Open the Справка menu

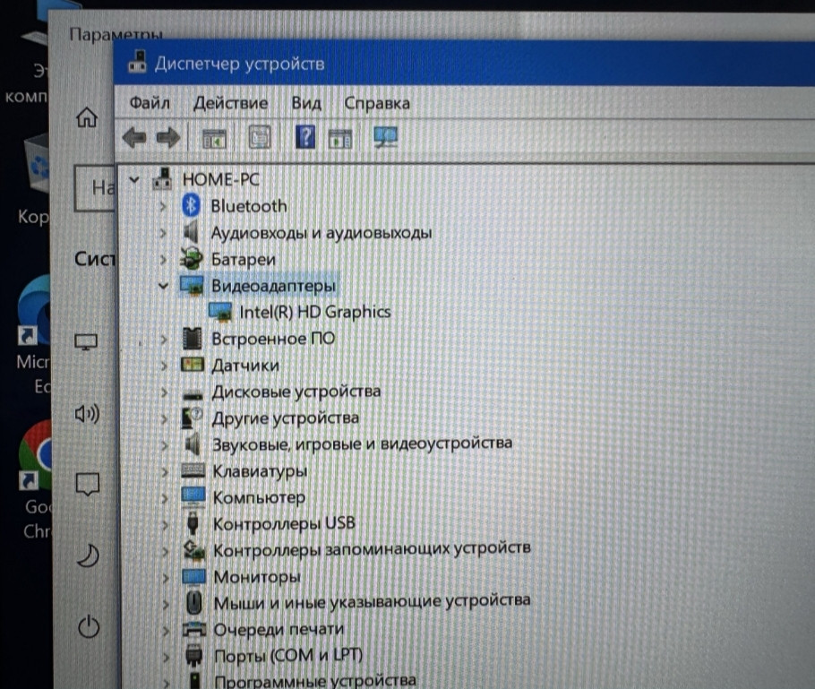[377, 103]
